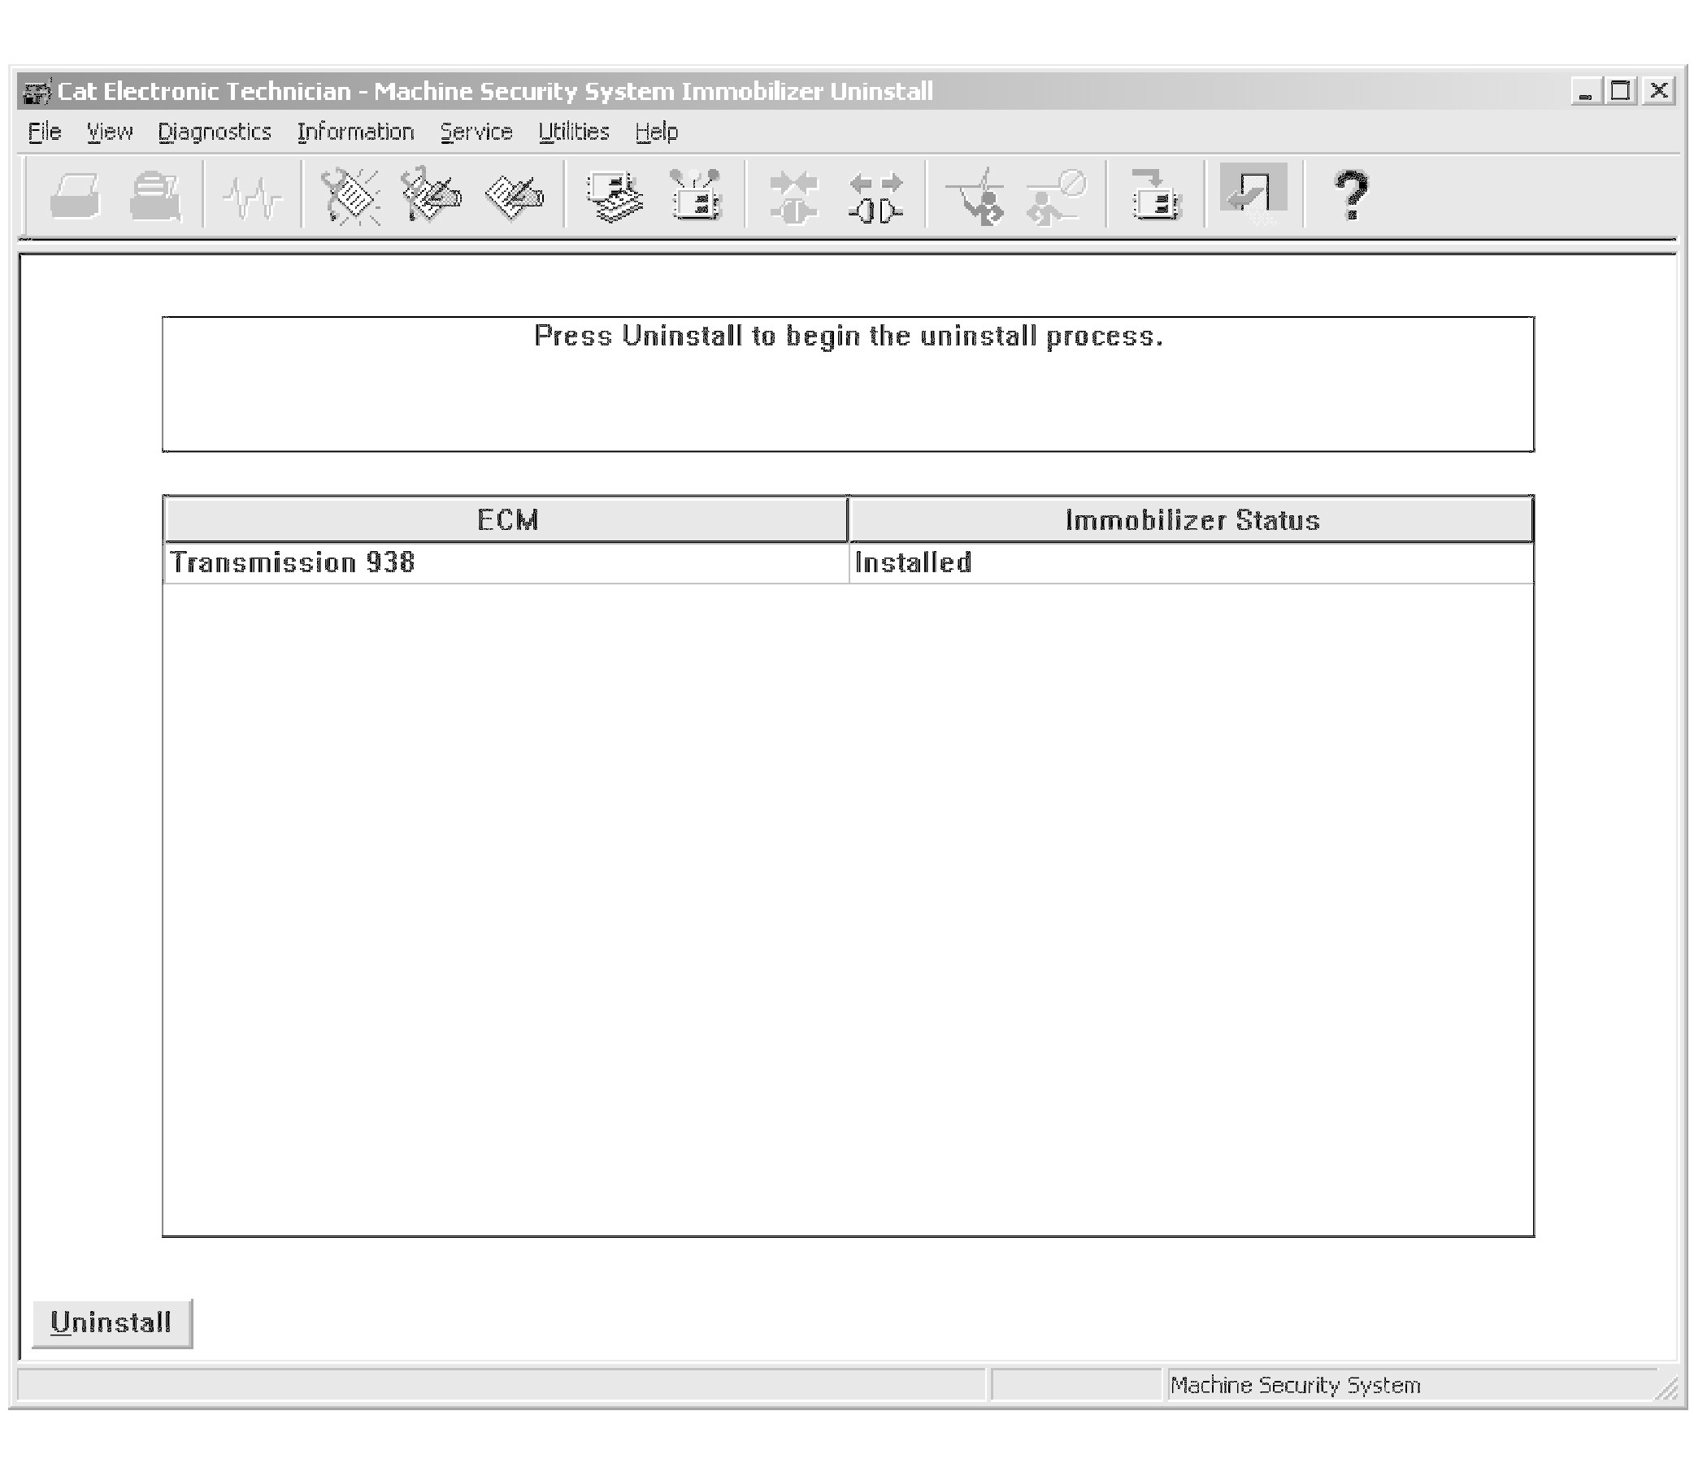Image resolution: width=1707 pixels, height=1463 pixels.
Task: Select the Transmission 938 row
Action: pyautogui.click(x=849, y=563)
